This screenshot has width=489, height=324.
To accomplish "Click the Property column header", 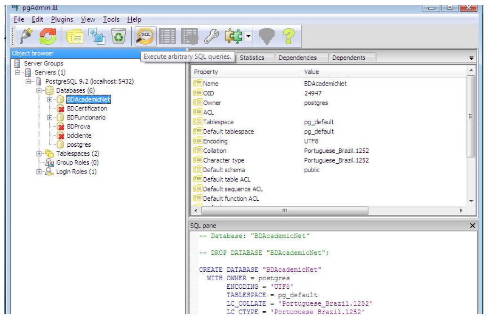I will click(246, 71).
